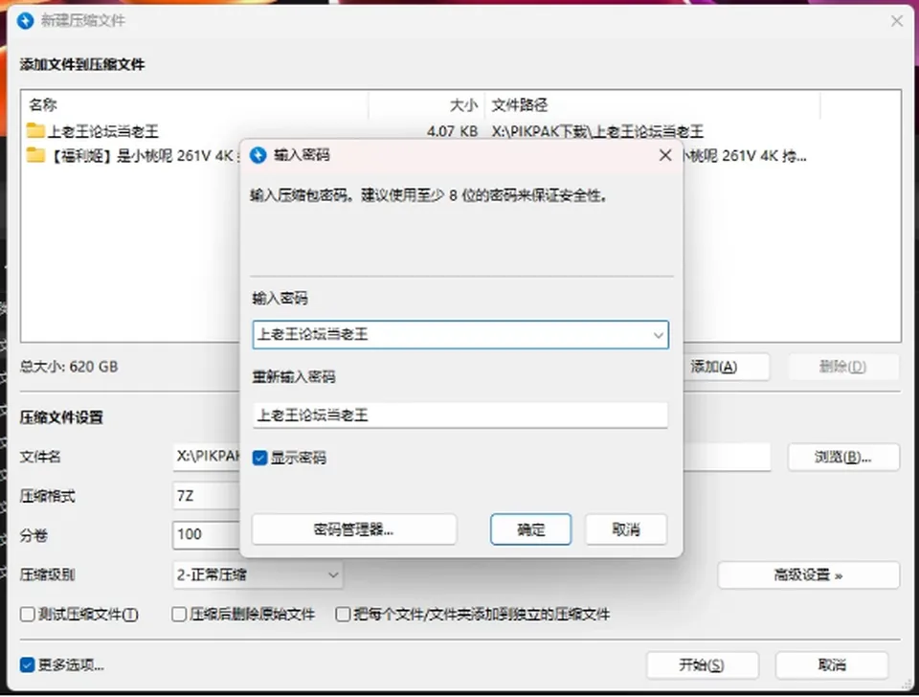Close the 输入密码 dialog with X

tap(665, 155)
